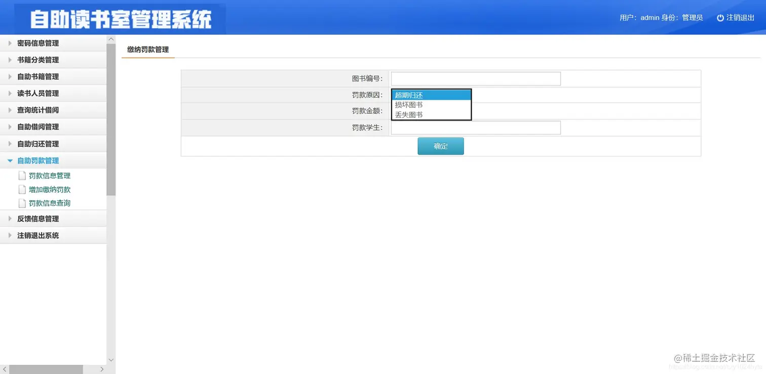The image size is (766, 374).
Task: Click the power icon next to 注销退出
Action: 720,18
